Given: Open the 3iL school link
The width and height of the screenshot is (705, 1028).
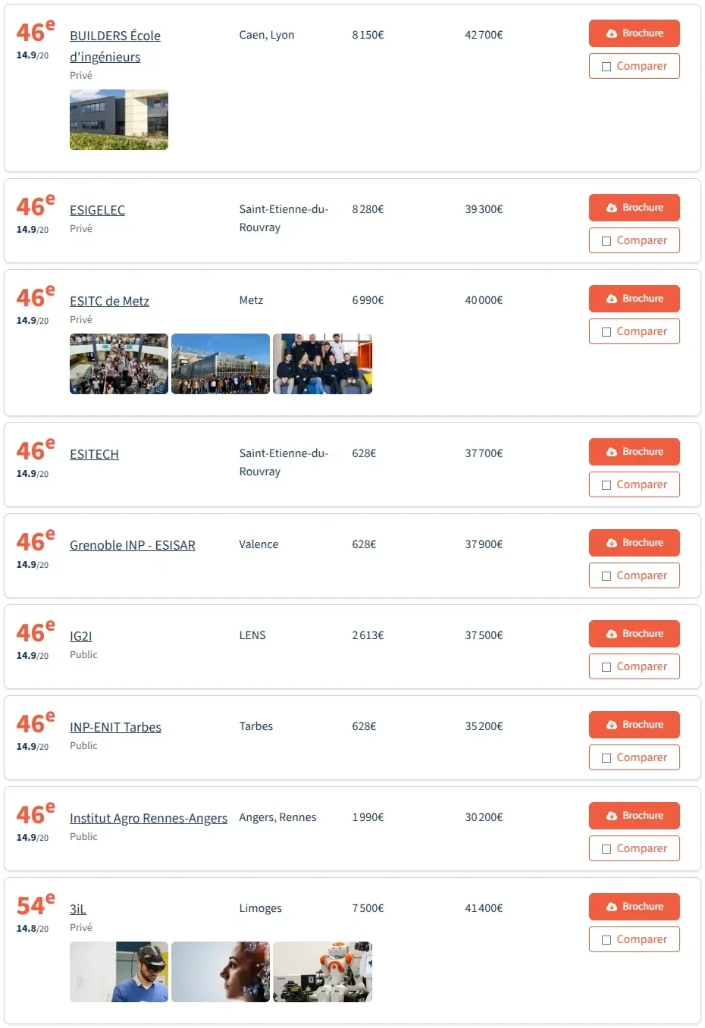Looking at the screenshot, I should (78, 909).
